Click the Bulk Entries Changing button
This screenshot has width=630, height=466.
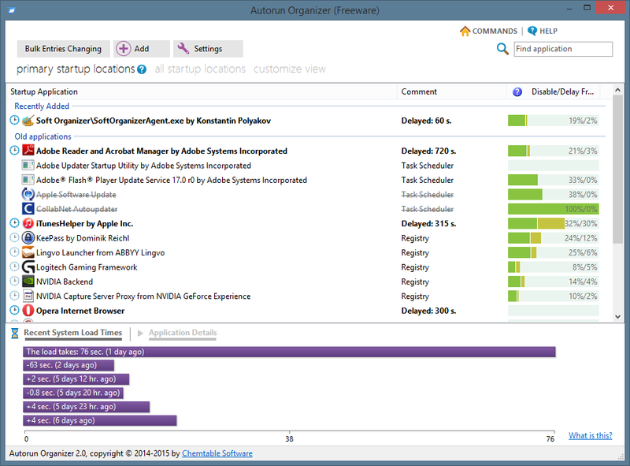click(63, 49)
